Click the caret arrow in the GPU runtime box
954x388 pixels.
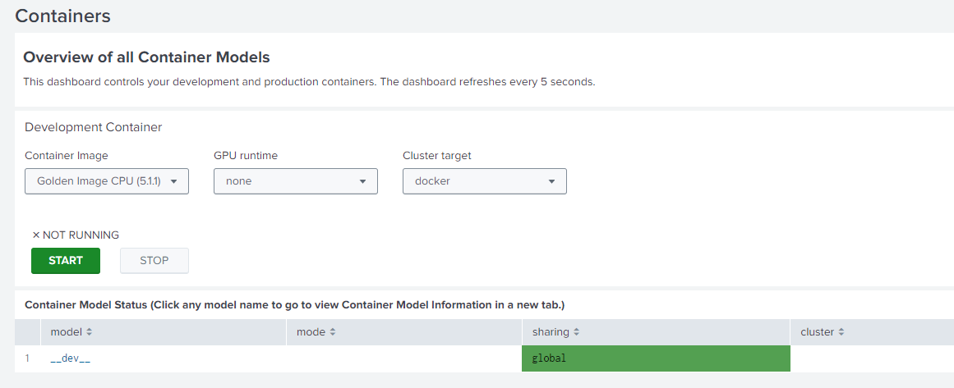click(x=362, y=181)
